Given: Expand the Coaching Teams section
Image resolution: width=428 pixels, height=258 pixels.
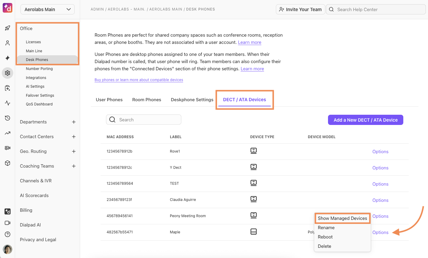Looking at the screenshot, I should 74,166.
